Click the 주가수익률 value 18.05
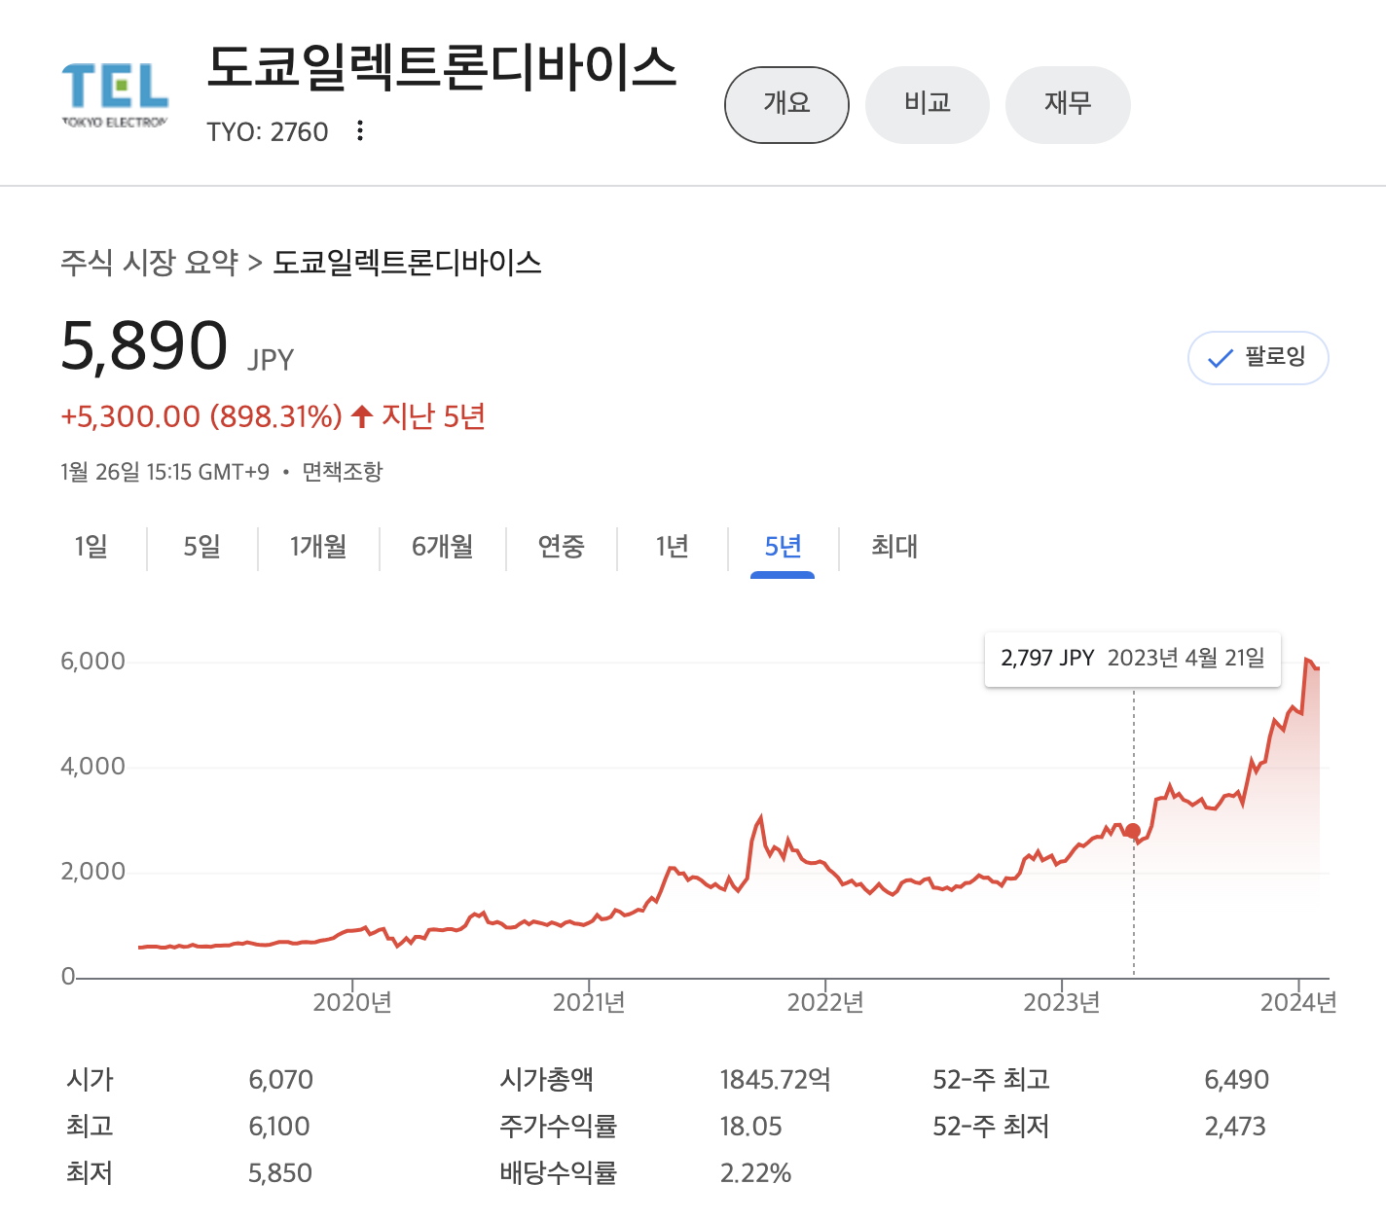1386x1220 pixels. [x=750, y=1127]
